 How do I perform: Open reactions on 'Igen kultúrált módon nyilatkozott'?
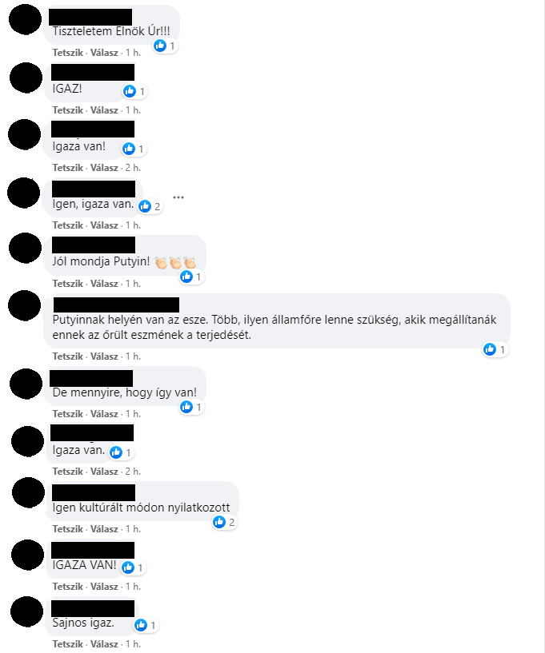[224, 522]
